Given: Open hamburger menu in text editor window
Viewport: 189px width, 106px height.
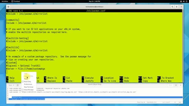Looking at the screenshot, I should (x=176, y=85).
